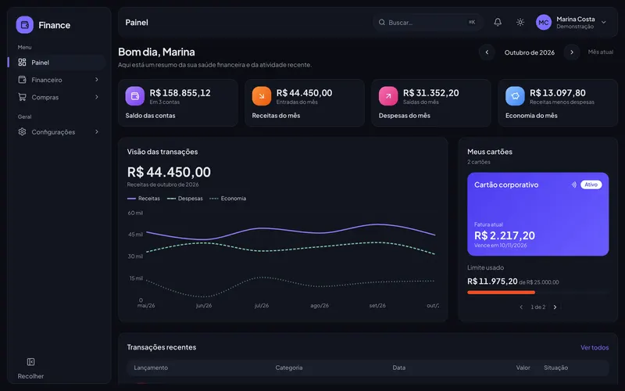Click the Ativo badge on corporate card

(591, 185)
